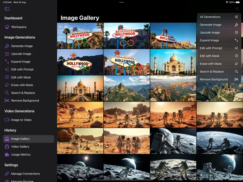Click the Edit with Mask icon in sidebar
Viewport: 243px width, 182px height.
7,77
